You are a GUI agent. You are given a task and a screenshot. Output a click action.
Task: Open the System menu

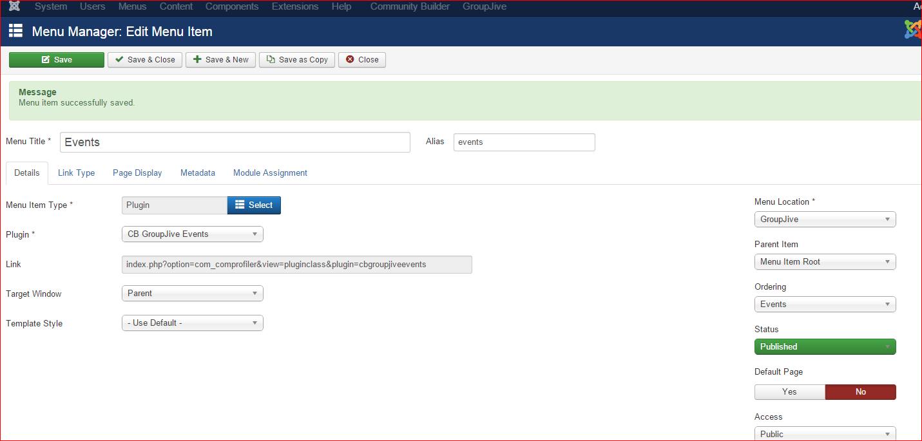tap(51, 6)
